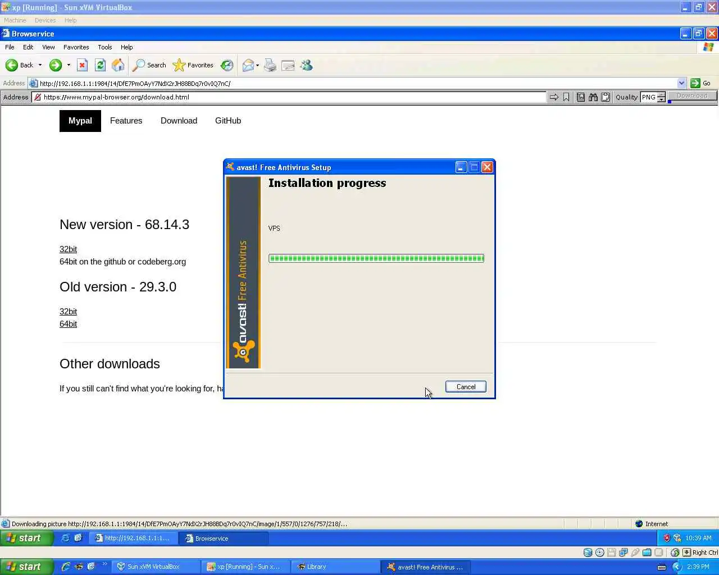Switch to Library taskbar item
Image resolution: width=719 pixels, height=575 pixels.
(335, 567)
